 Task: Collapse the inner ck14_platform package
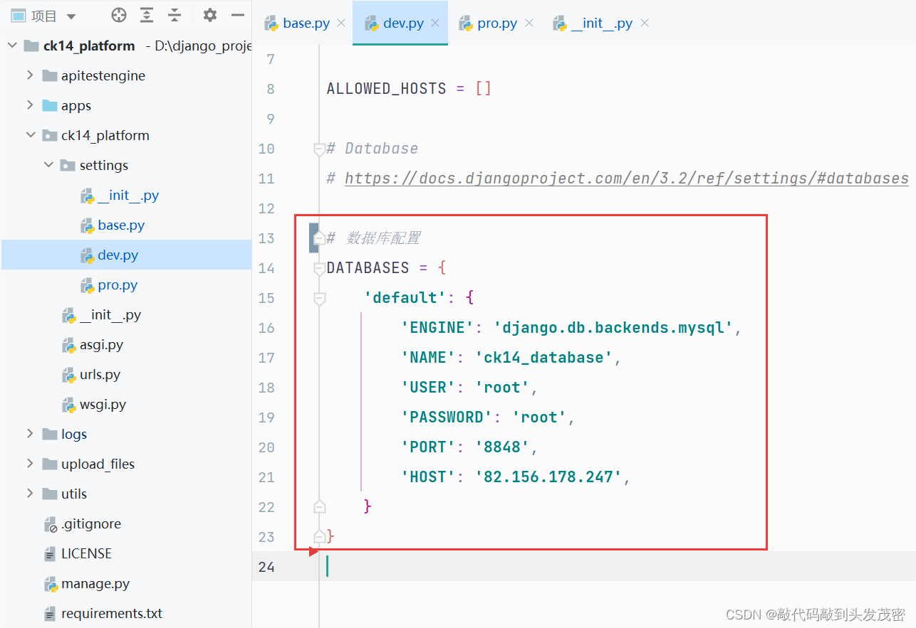point(30,135)
